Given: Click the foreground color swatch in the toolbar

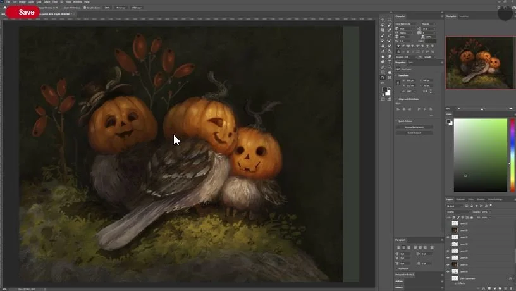Looking at the screenshot, I should [x=384, y=90].
